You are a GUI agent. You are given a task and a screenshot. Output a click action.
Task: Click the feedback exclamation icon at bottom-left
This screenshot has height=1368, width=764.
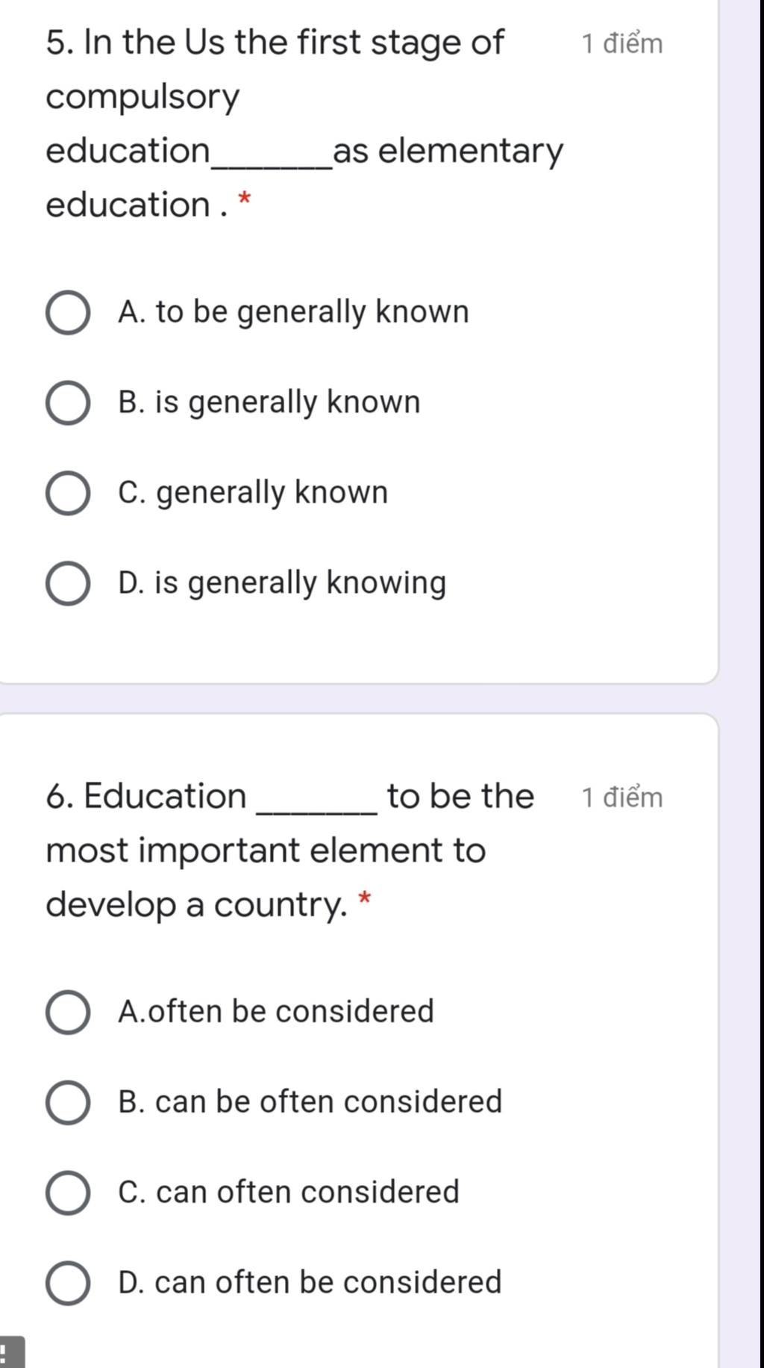[11, 1353]
